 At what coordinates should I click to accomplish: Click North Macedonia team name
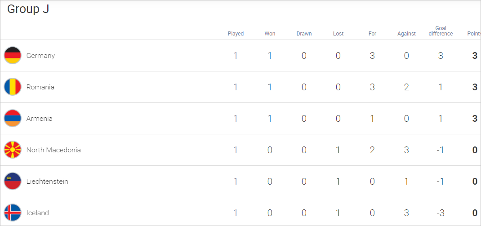tap(53, 150)
